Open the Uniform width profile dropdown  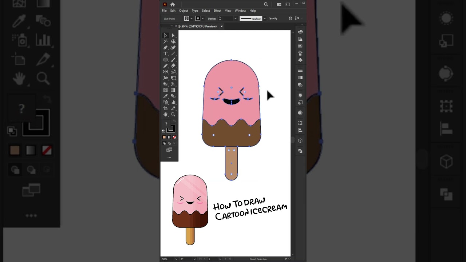pyautogui.click(x=264, y=19)
